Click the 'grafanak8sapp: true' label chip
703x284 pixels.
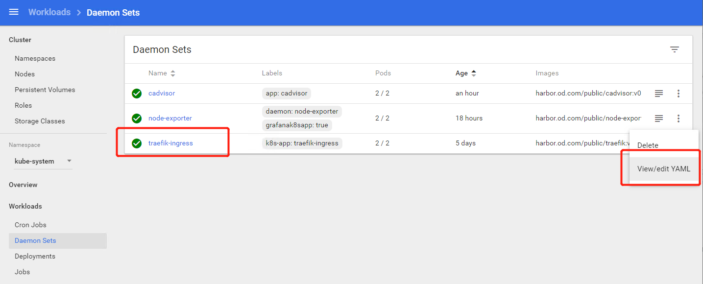297,125
